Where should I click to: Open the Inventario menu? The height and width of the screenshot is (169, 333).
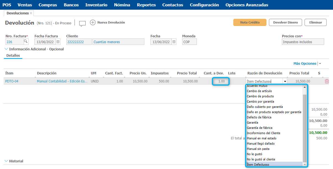pos(96,5)
